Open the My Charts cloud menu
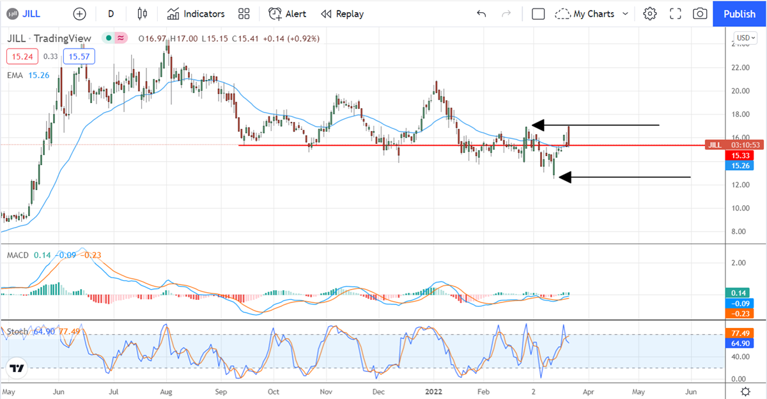The image size is (767, 399). 585,13
